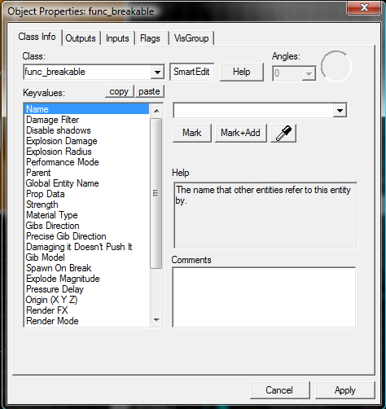This screenshot has width=386, height=409.
Task: Click the keyvalues list down arrow
Action: [156, 320]
